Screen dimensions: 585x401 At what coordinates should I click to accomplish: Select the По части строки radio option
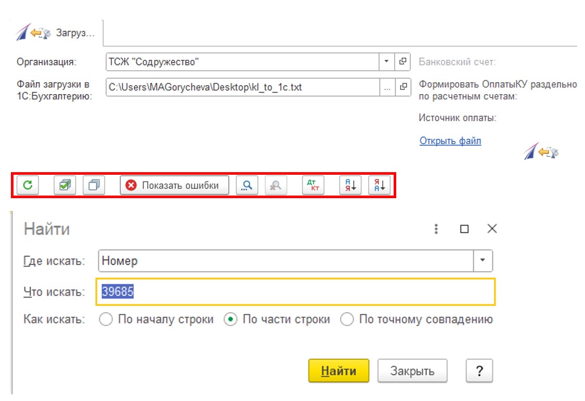tap(230, 319)
